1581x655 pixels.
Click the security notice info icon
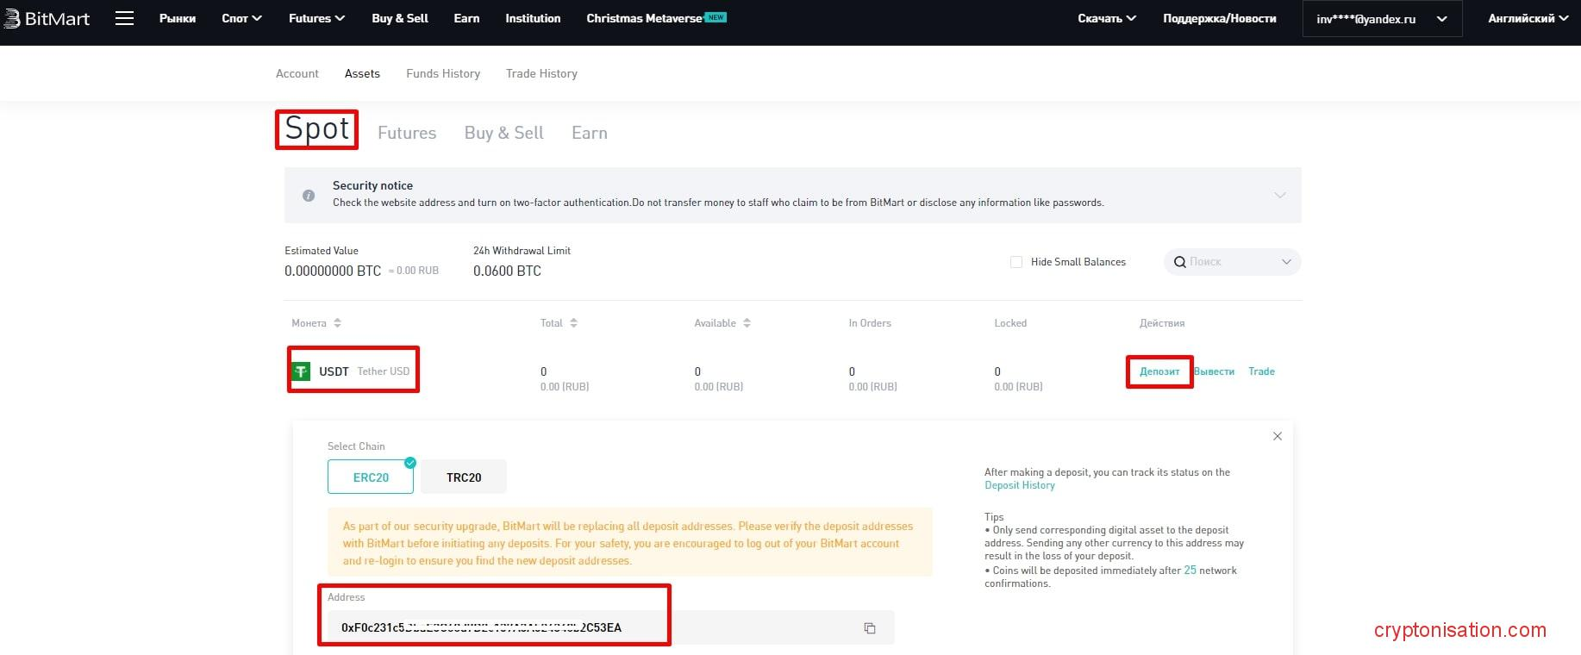tap(309, 196)
